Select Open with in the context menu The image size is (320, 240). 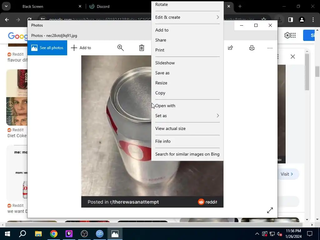187,106
